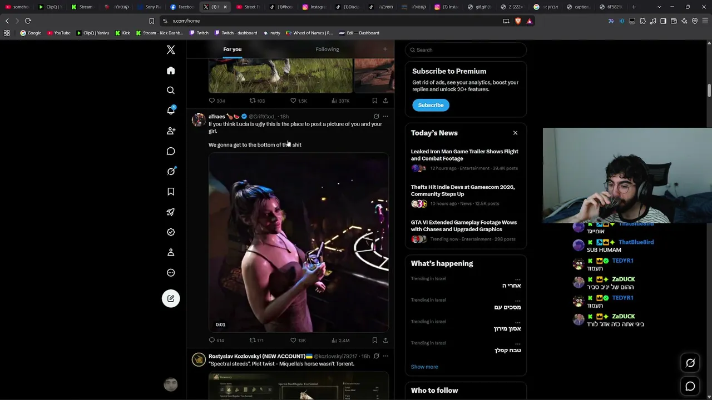
Task: Switch to the Following tab
Action: point(327,49)
